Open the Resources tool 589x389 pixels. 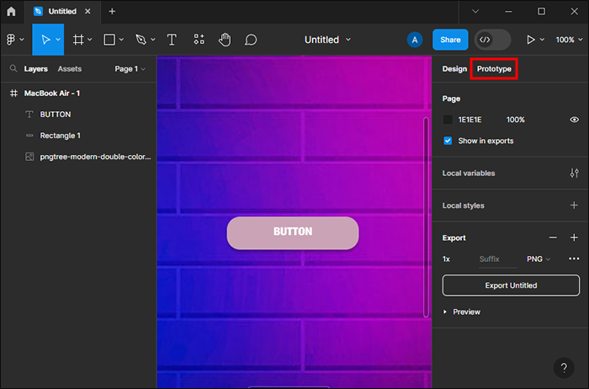pos(199,40)
